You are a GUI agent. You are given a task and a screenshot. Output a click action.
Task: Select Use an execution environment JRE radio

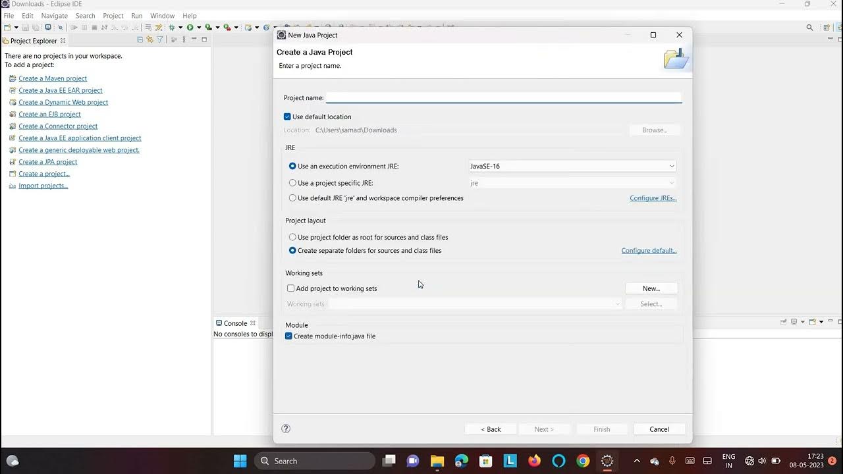pos(292,166)
